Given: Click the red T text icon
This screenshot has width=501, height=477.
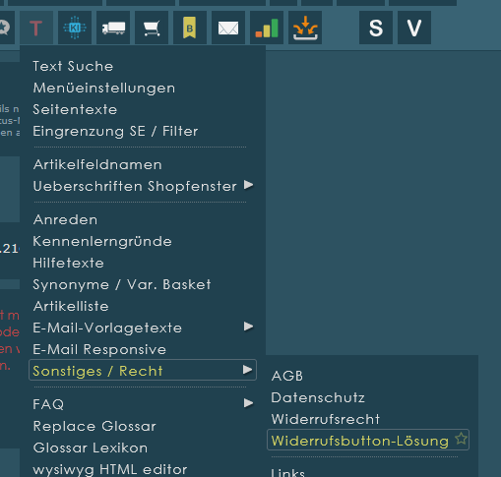Looking at the screenshot, I should (36, 28).
